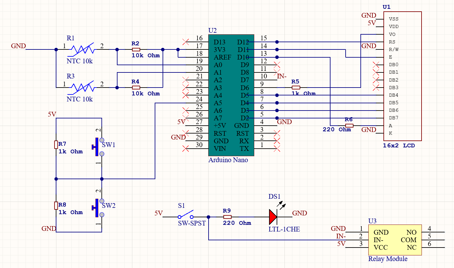This screenshot has height=268, width=454.
Task: Click the 'LTL-1CHE' LED part label
Action: pyautogui.click(x=284, y=229)
